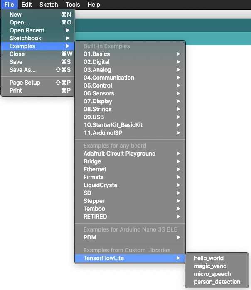
Task: Open the micro_speech example sketch
Action: (217, 274)
